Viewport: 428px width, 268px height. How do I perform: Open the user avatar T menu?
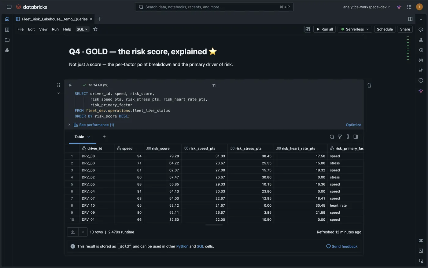[x=419, y=7]
